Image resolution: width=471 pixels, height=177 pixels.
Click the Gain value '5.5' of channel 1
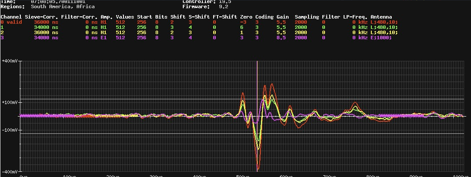point(281,27)
